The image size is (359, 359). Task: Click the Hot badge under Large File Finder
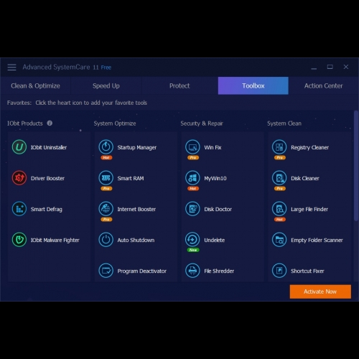(x=280, y=220)
